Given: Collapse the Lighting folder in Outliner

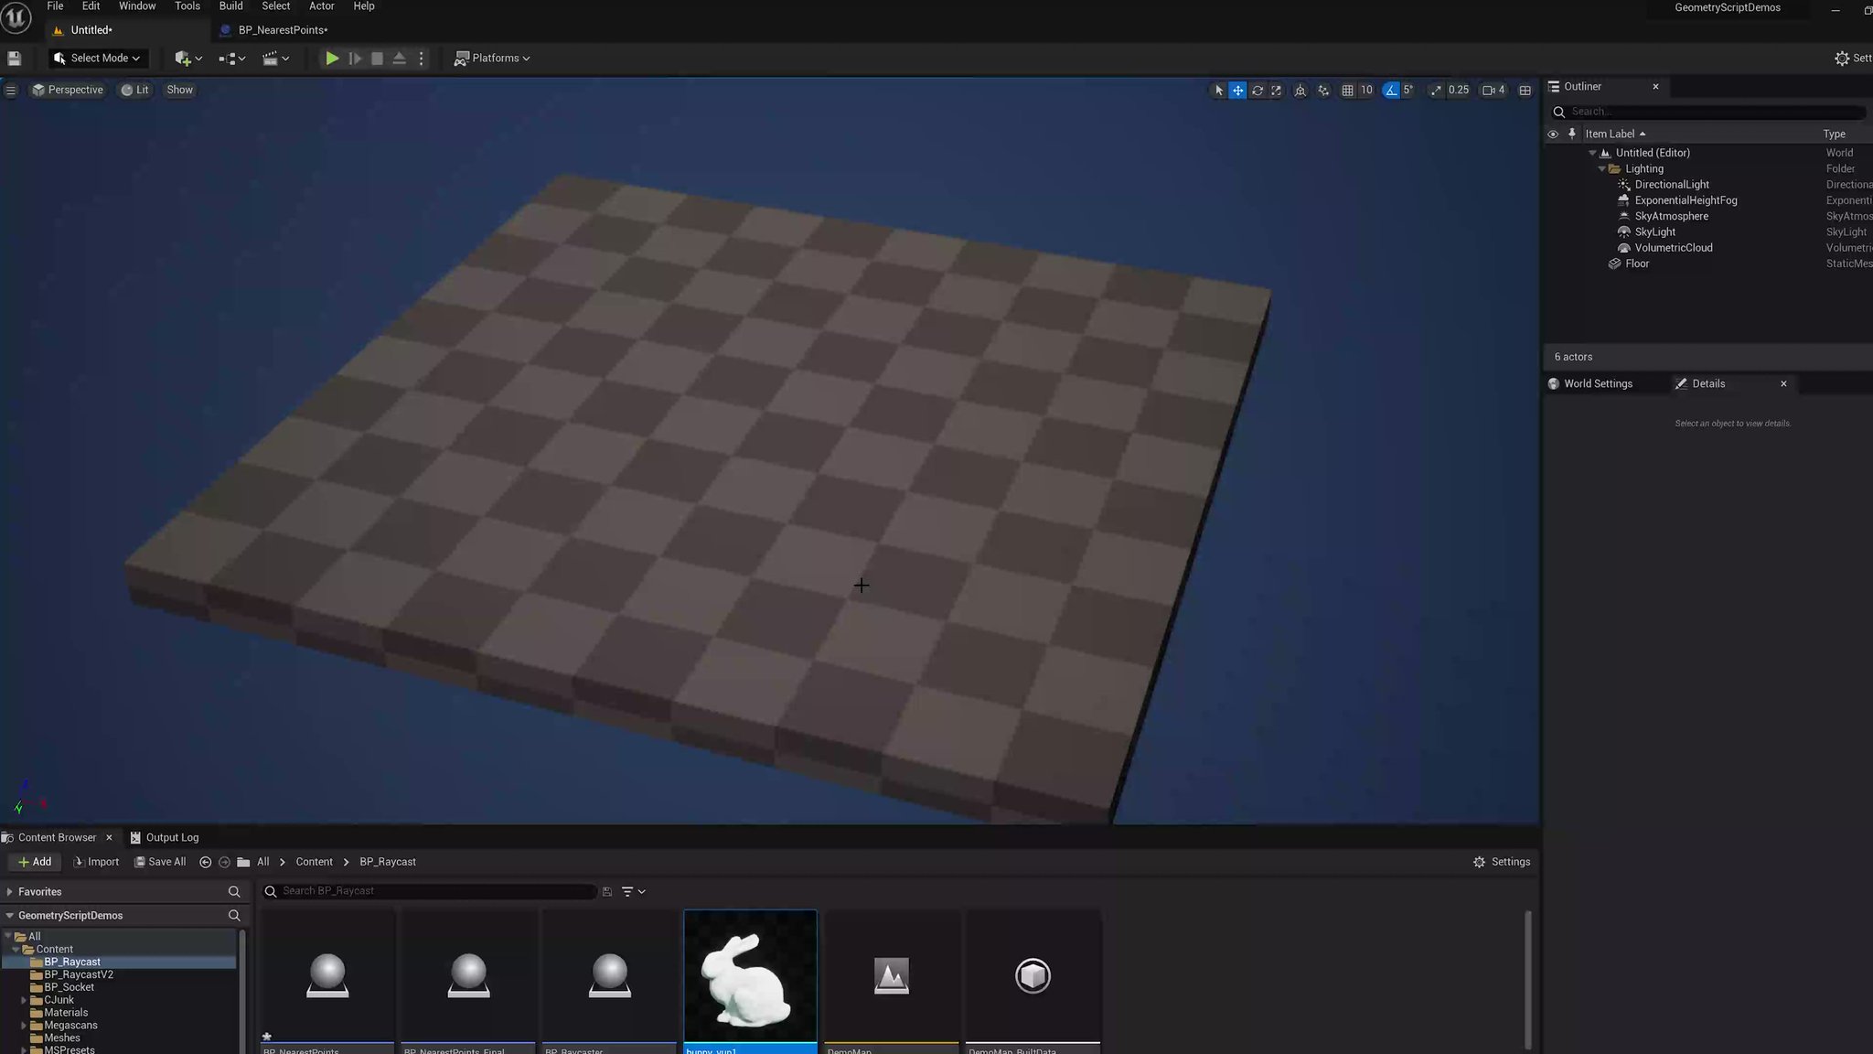Looking at the screenshot, I should tap(1601, 168).
